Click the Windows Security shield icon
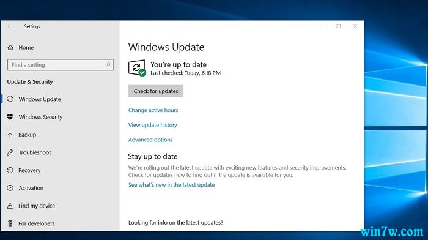The width and height of the screenshot is (428, 240). tap(10, 117)
